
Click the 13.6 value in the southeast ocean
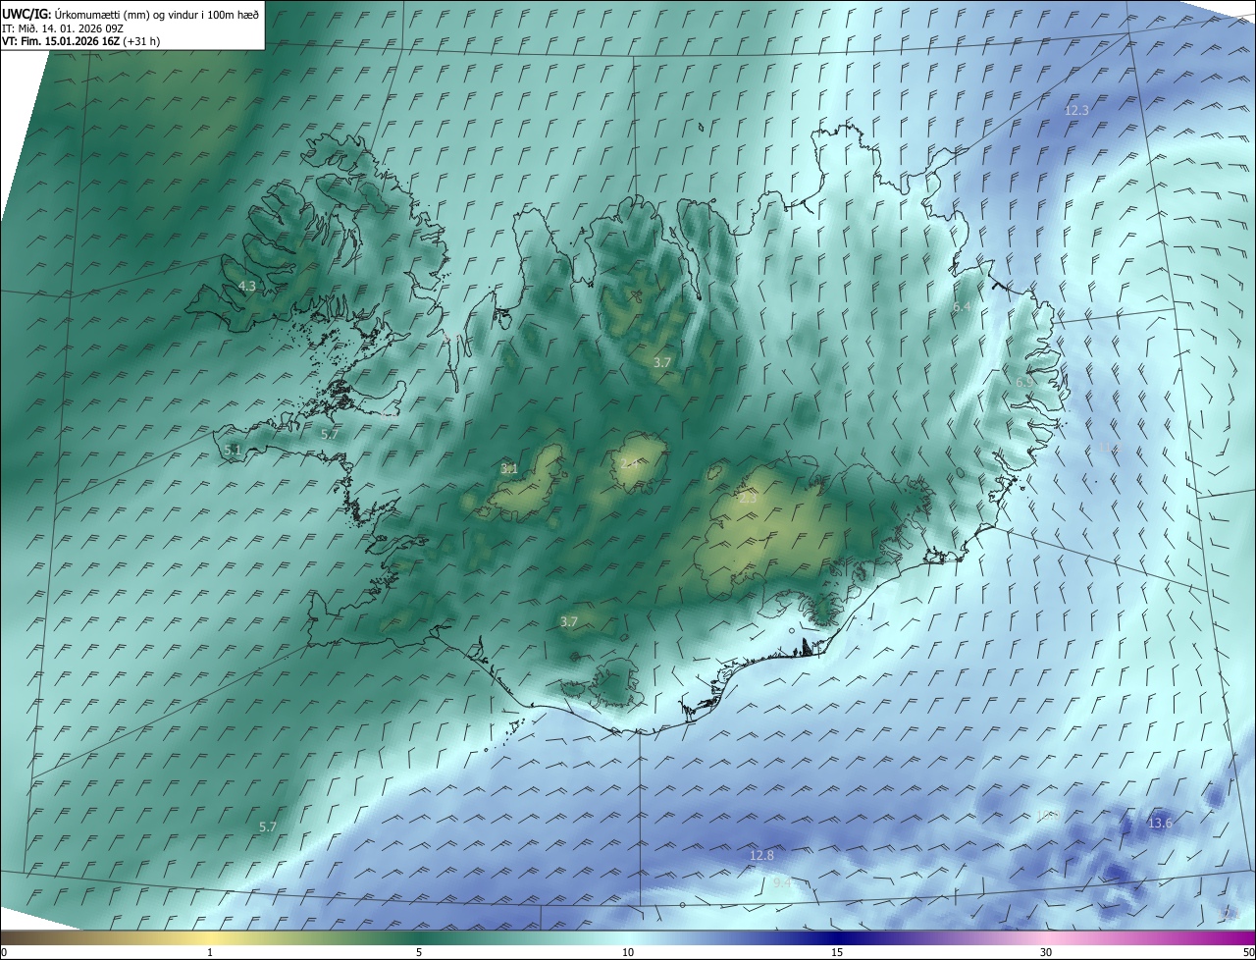point(1160,823)
